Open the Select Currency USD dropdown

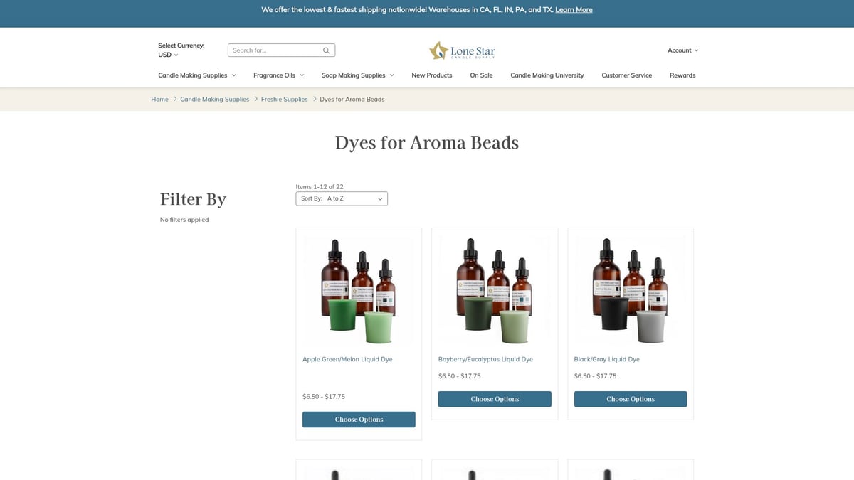(168, 55)
